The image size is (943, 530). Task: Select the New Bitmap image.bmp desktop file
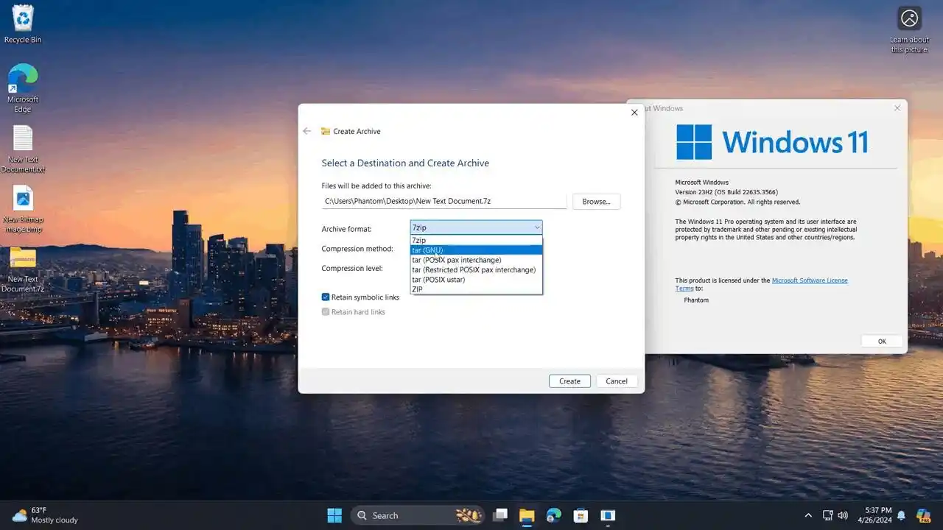pos(23,209)
